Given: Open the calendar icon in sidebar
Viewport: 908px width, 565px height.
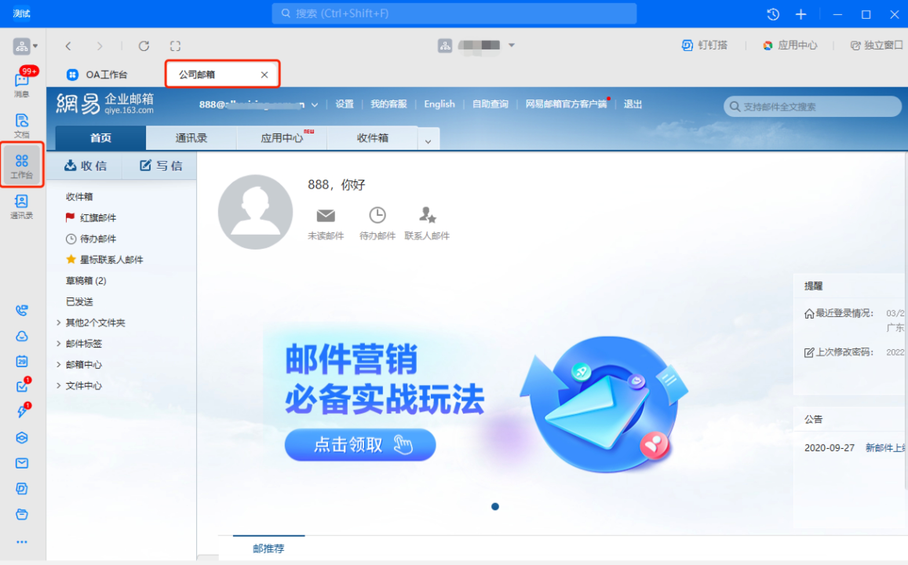Looking at the screenshot, I should [22, 361].
